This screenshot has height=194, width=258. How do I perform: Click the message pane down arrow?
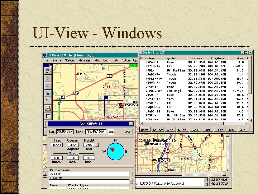(206, 184)
